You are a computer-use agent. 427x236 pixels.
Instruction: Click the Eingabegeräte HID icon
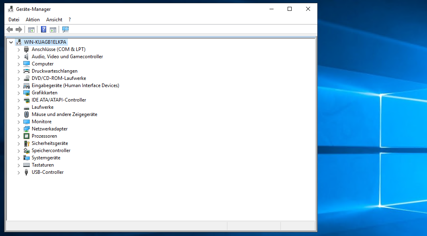[x=27, y=85]
